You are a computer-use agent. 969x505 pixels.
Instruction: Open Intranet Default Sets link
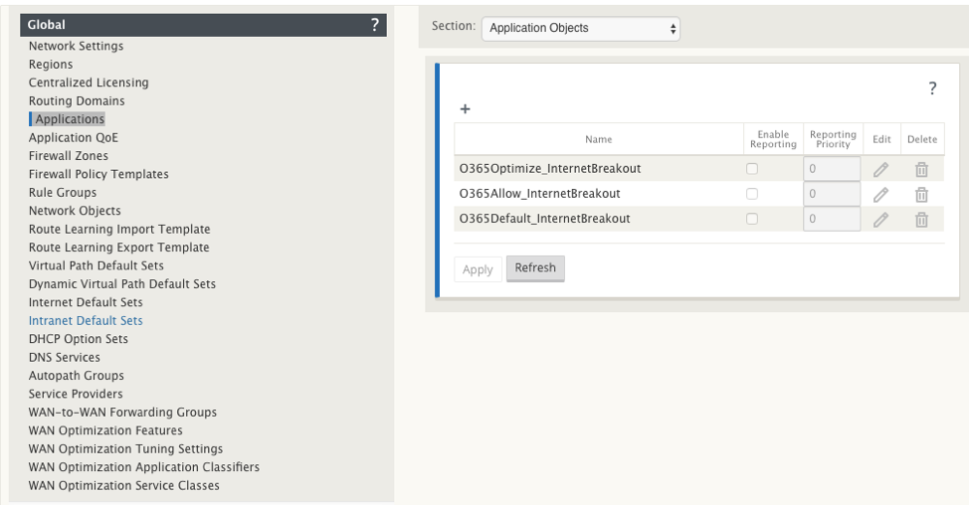point(86,320)
